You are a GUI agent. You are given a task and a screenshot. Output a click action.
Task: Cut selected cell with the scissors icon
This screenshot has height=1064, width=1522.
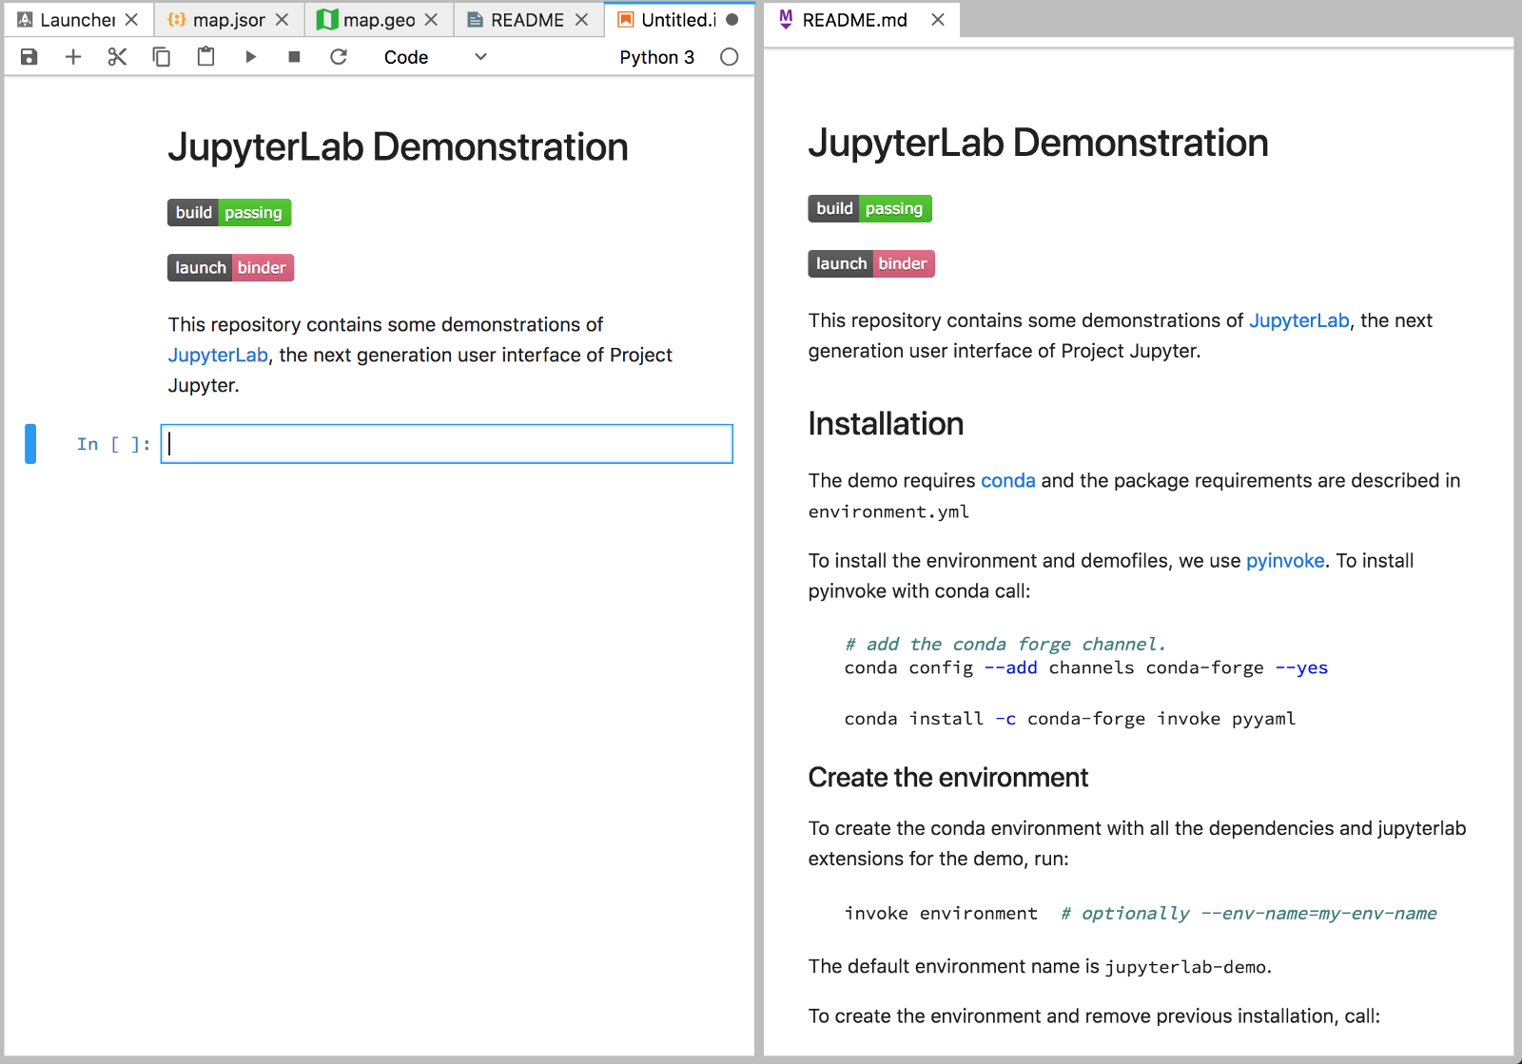117,57
